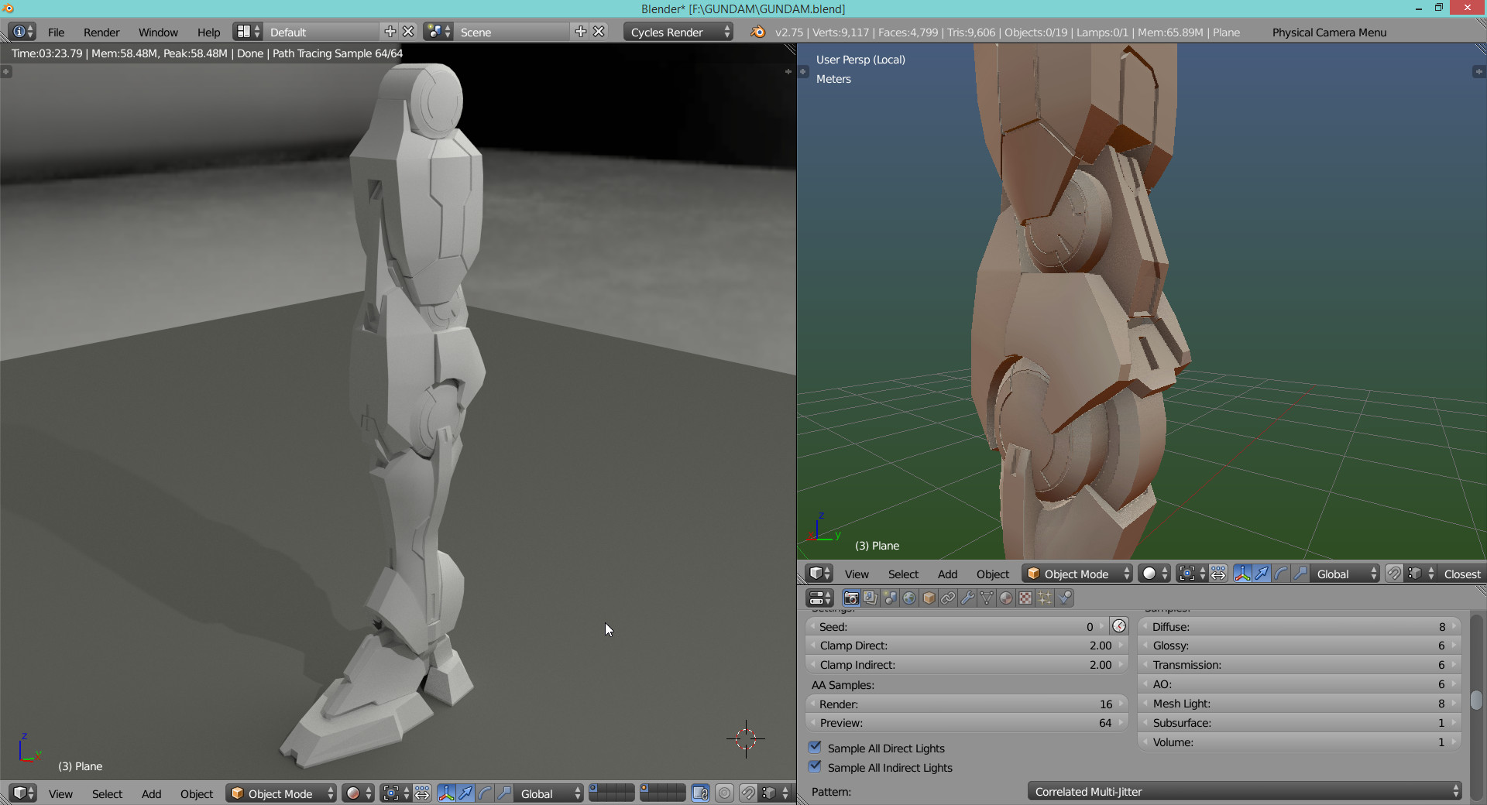This screenshot has height=805, width=1487.
Task: Open the Render menu in top bar
Action: coord(101,32)
